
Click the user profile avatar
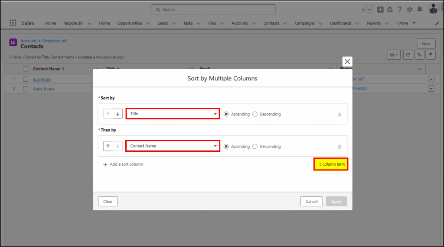pos(433,9)
